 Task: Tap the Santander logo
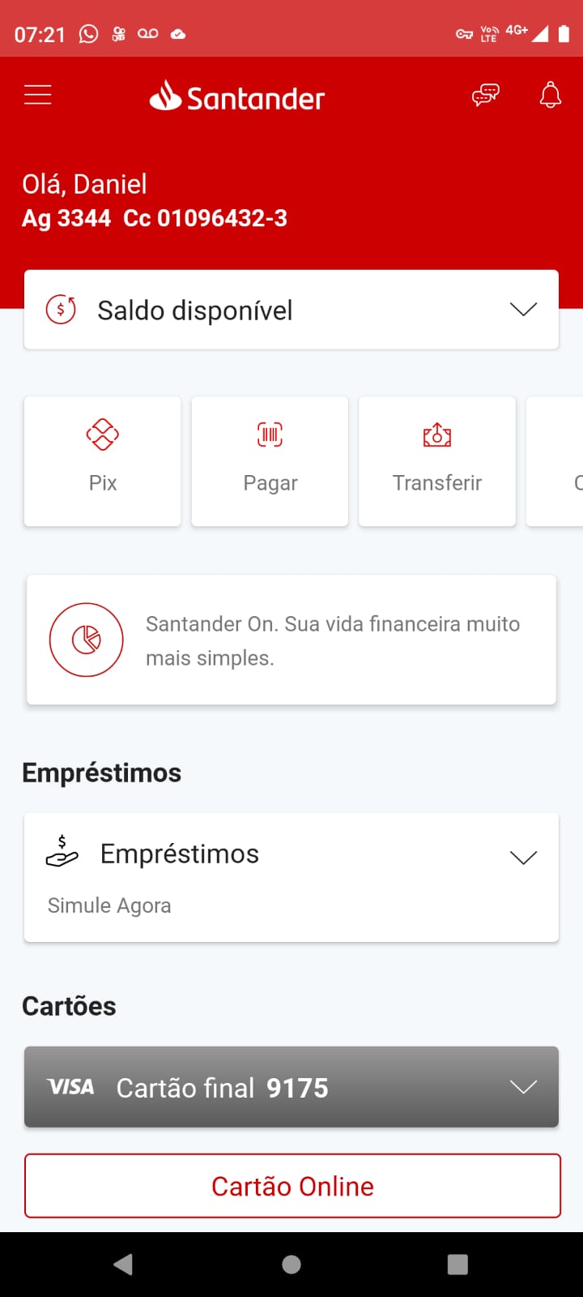(x=237, y=97)
